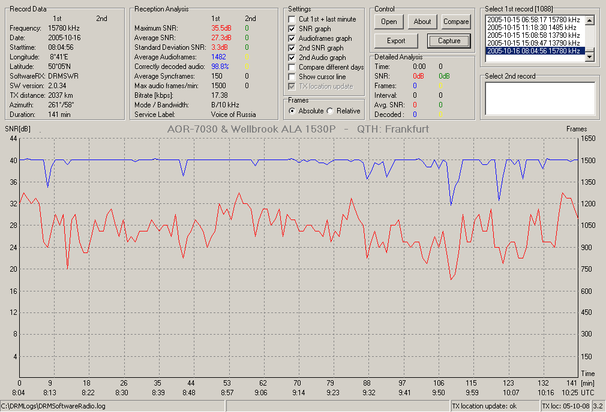Click the record list scroll down arrow

(x=589, y=57)
